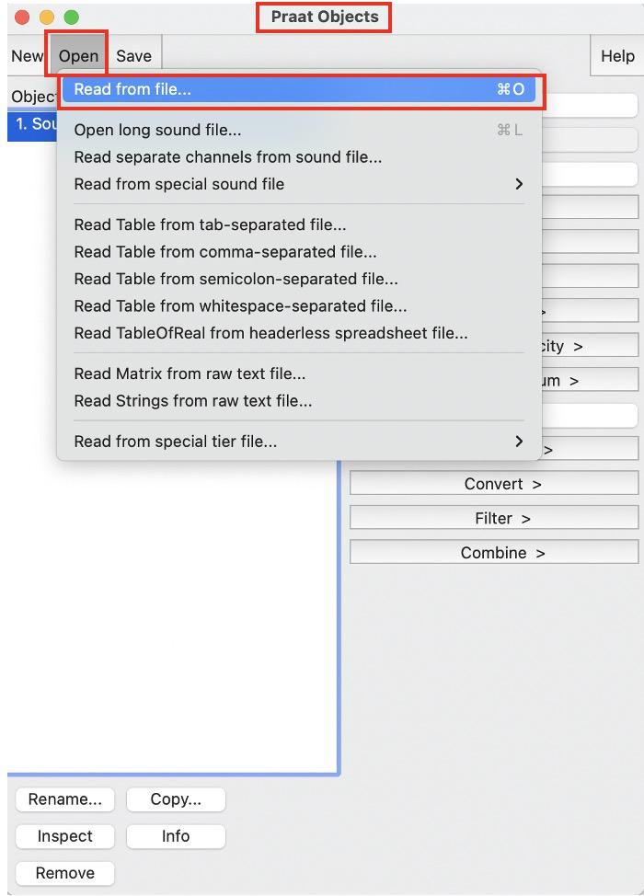
Task: Select Read Matrix from raw text file…
Action: (x=190, y=373)
